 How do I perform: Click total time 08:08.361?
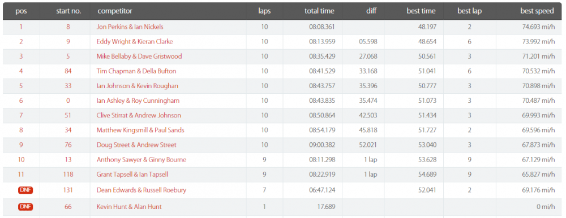pyautogui.click(x=322, y=27)
